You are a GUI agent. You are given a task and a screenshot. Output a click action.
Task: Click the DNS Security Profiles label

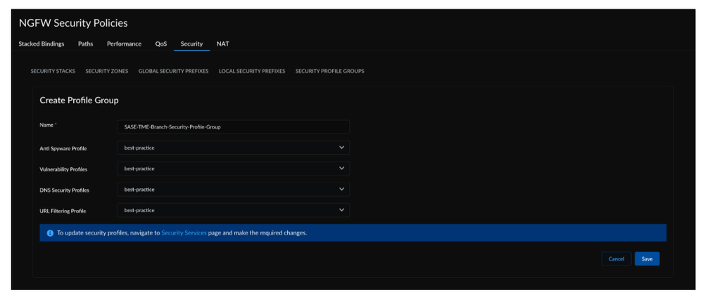[64, 190]
